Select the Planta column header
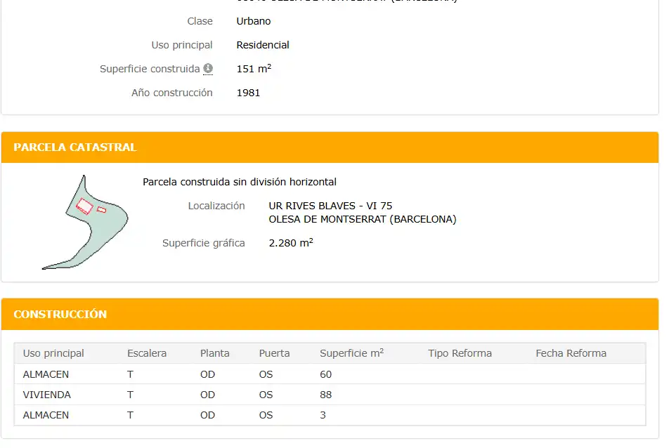 click(214, 353)
